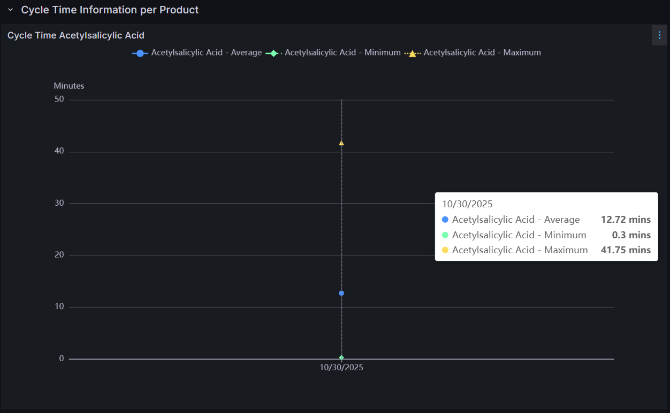Click the 10/30/2025 x-axis date label
The height and width of the screenshot is (413, 670).
click(341, 368)
